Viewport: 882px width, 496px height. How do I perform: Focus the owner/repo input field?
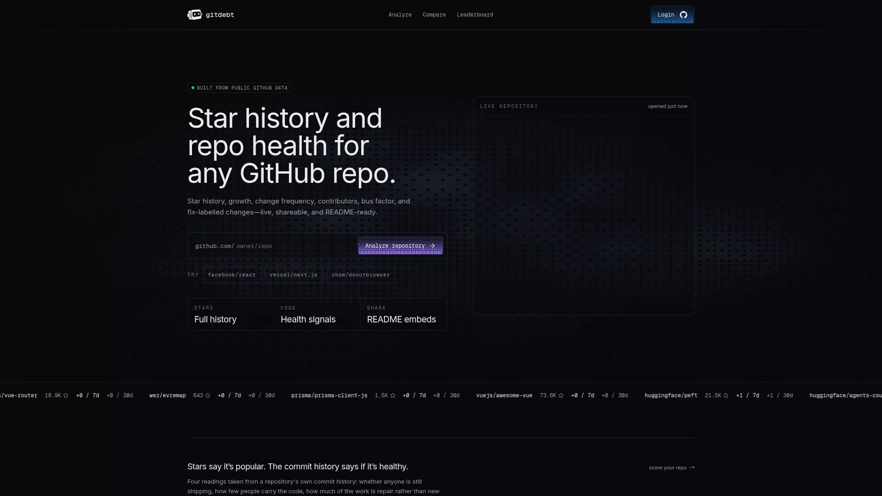294,246
